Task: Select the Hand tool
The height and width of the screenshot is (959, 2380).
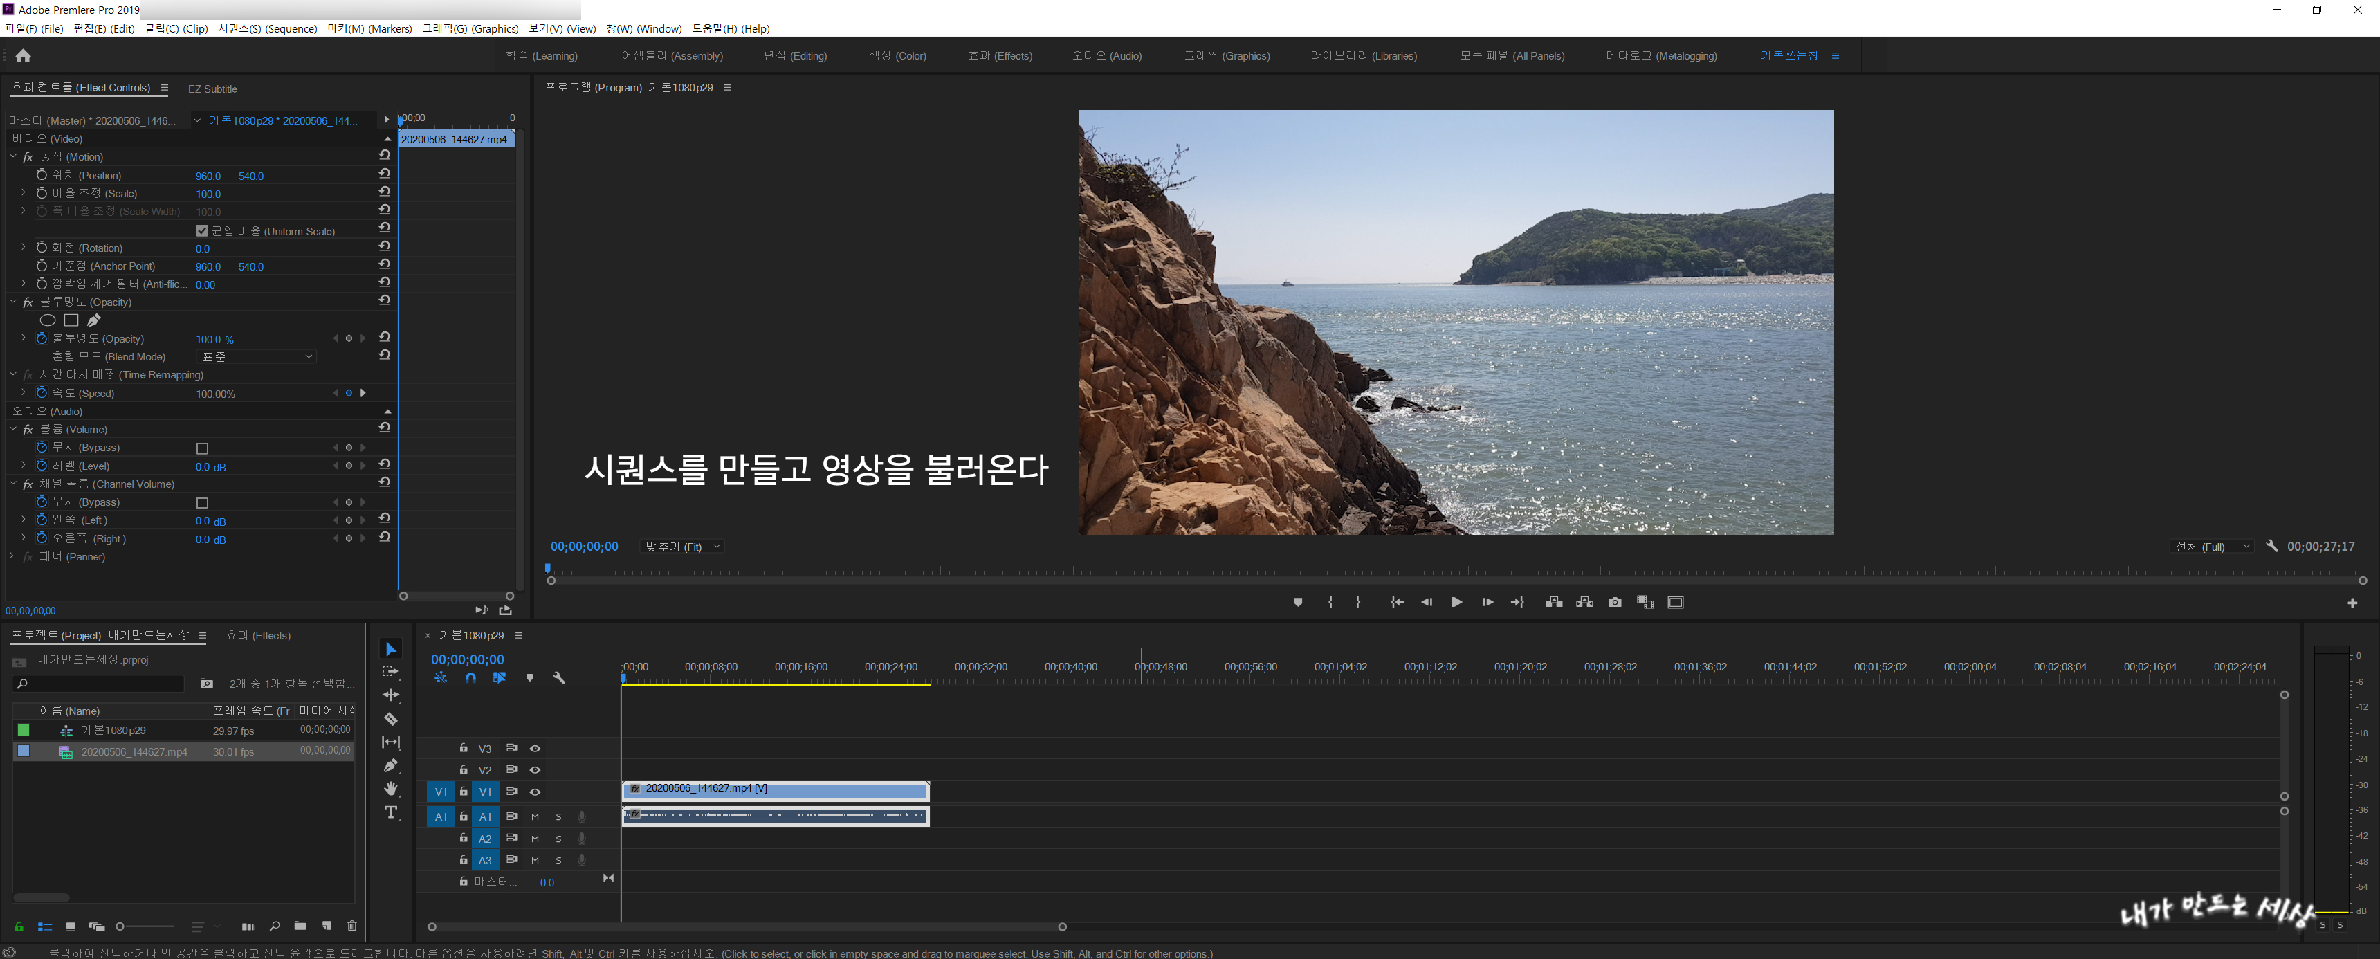Action: (x=391, y=788)
